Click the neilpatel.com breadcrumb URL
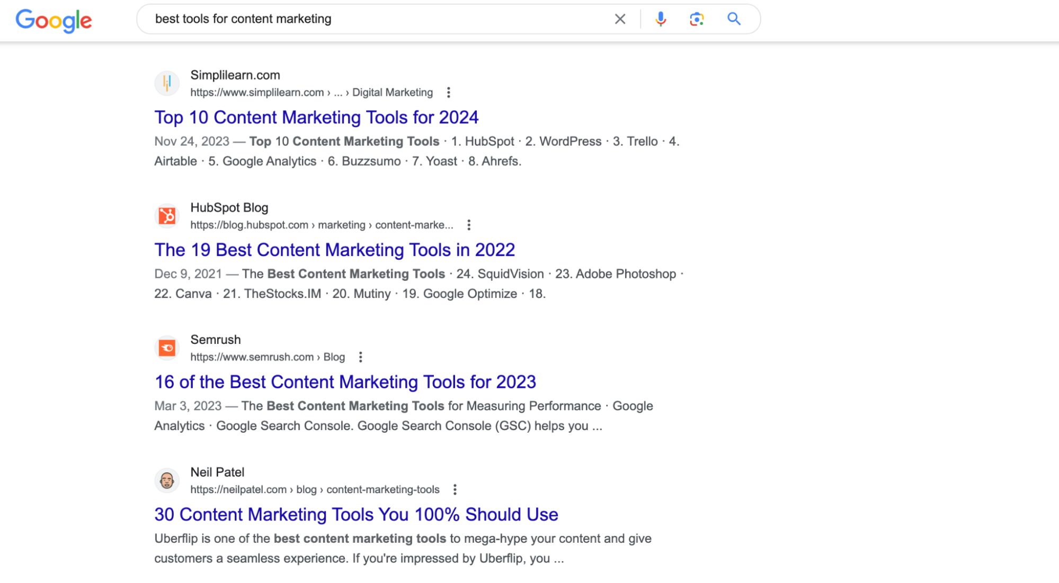The image size is (1059, 583). [x=315, y=489]
